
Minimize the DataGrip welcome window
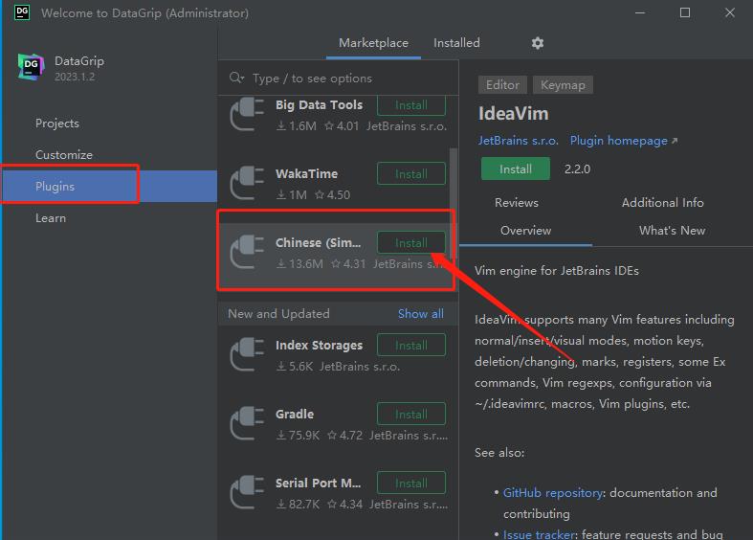[x=640, y=12]
